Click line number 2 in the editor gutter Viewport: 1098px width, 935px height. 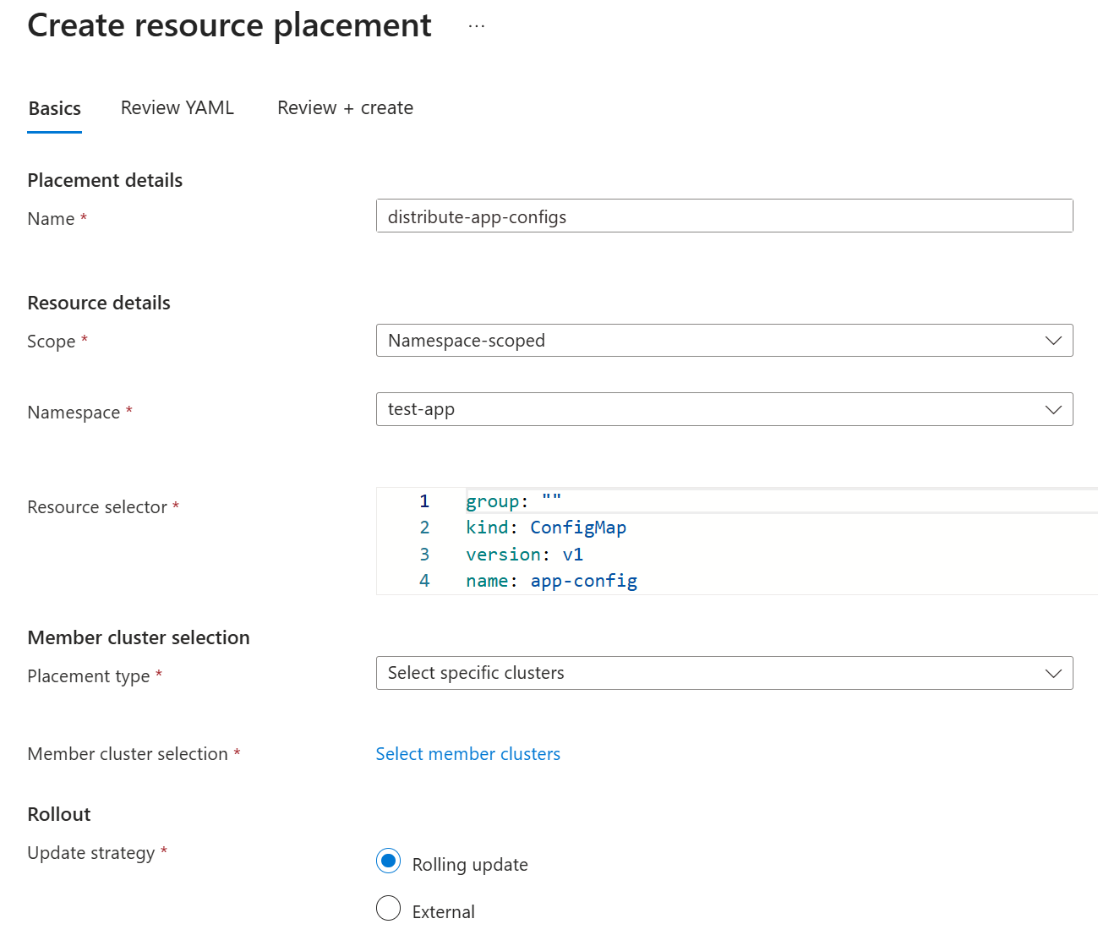pyautogui.click(x=424, y=528)
